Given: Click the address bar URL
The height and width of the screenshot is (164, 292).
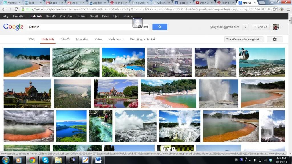Looking at the screenshot, I should [x=149, y=9].
